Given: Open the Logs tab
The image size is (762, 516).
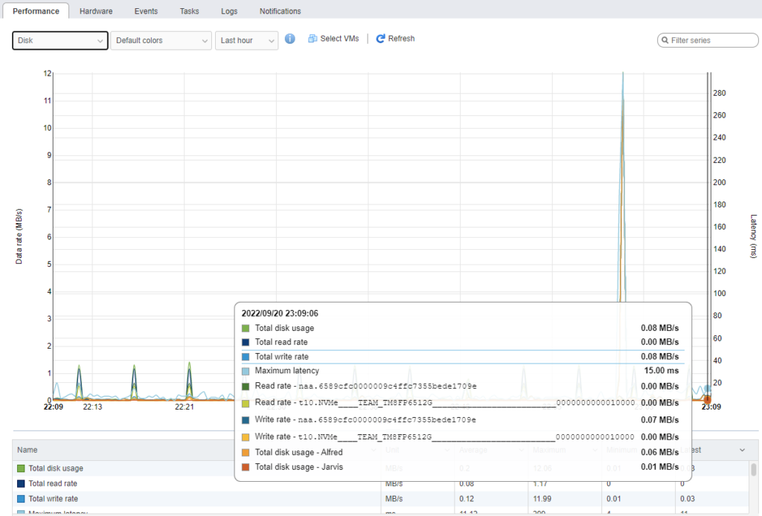Looking at the screenshot, I should (228, 10).
